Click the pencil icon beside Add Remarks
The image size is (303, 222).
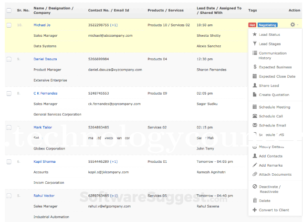pos(255,165)
